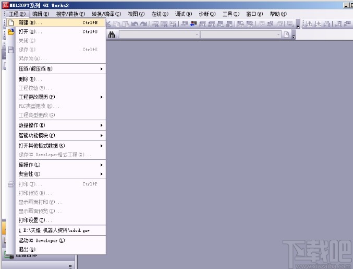Screen dimensions: 353x269
Task: Click the greyed PLC类型更改 entry
Action: point(60,106)
